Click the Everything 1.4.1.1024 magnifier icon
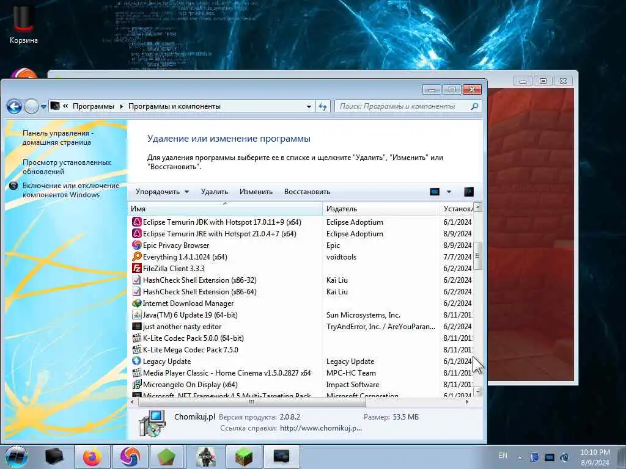Screen dimensions: 626x469 (x=136, y=257)
